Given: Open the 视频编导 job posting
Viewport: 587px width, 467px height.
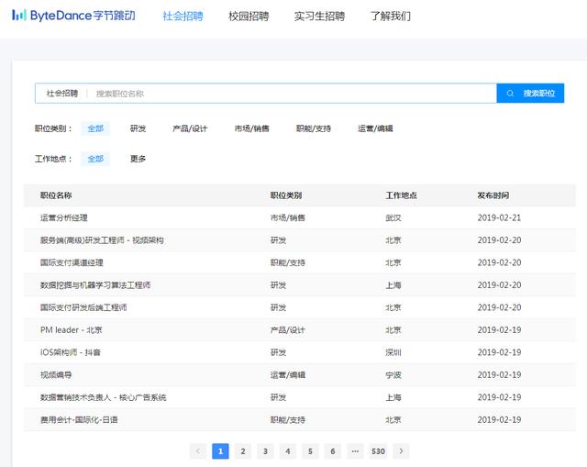Looking at the screenshot, I should point(56,375).
